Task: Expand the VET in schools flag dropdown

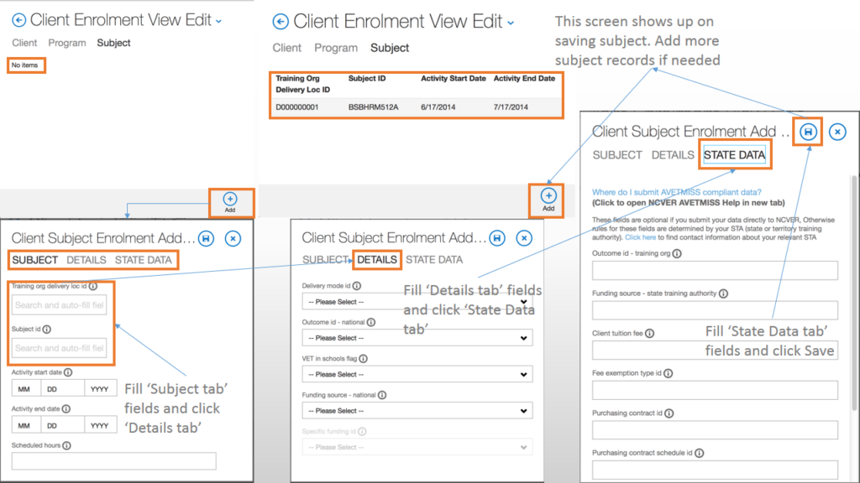Action: (417, 374)
